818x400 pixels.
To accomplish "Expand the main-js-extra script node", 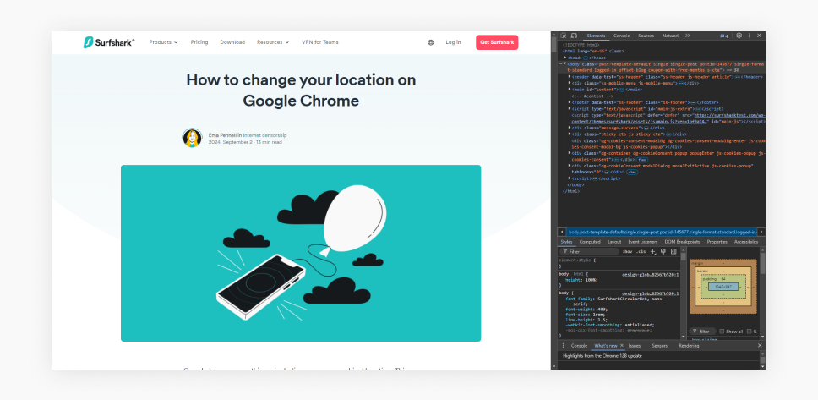I will click(570, 108).
